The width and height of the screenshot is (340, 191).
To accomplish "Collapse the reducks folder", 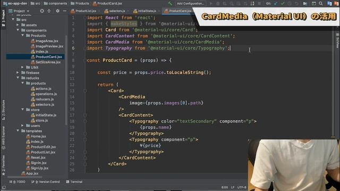I will (18, 78).
